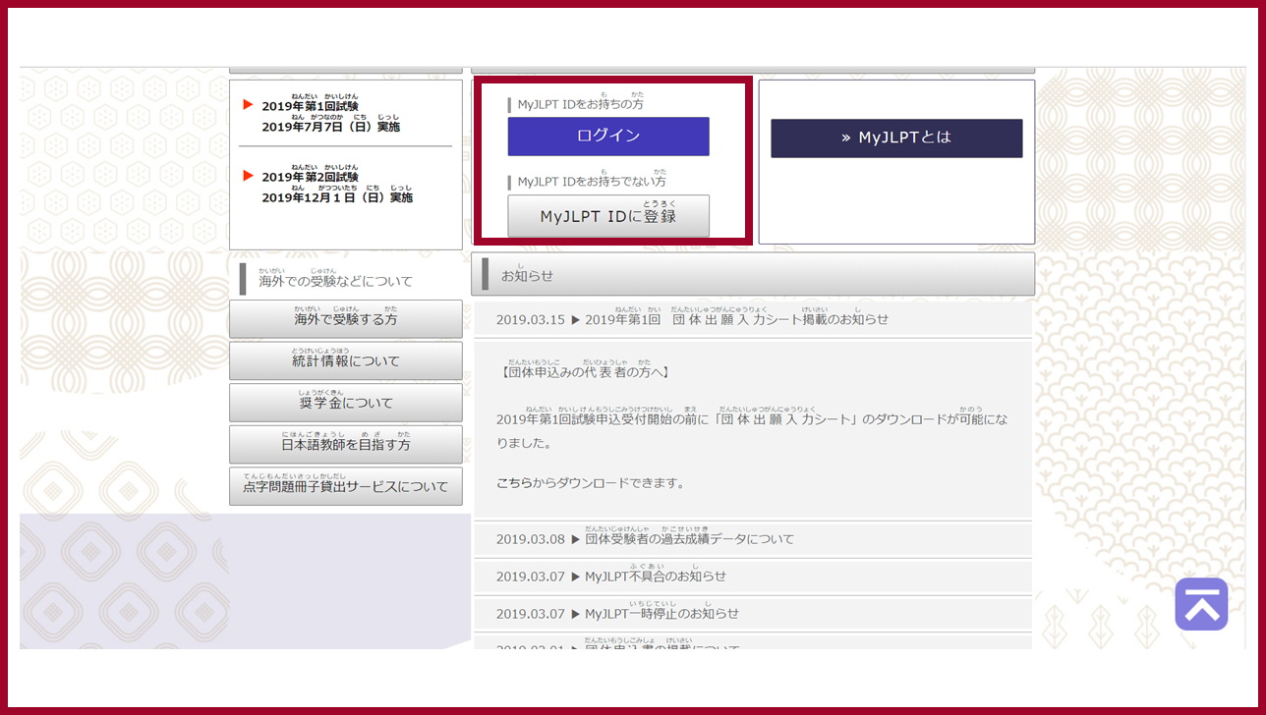Screen dimensions: 1266x715
Task: Expand 2019.03.07 MyJLPT不具合のお知らせ notice
Action: [x=753, y=577]
